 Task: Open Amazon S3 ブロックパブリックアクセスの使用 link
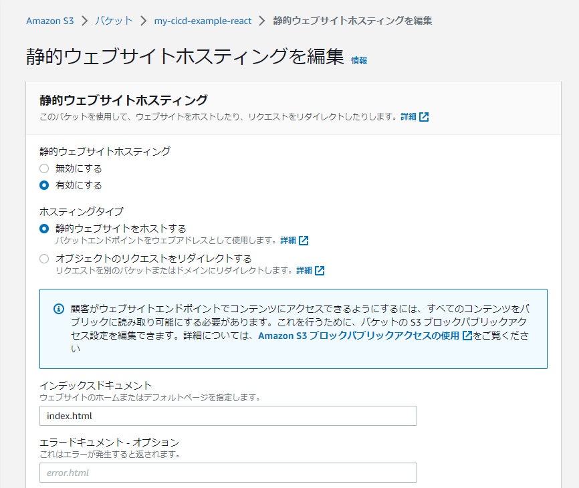pyautogui.click(x=358, y=336)
